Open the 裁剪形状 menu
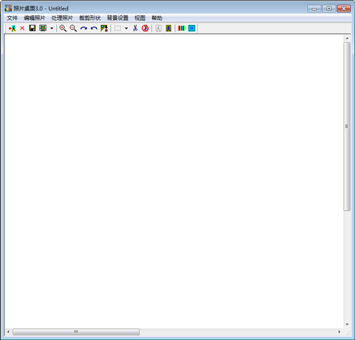The width and height of the screenshot is (355, 340). tap(90, 18)
